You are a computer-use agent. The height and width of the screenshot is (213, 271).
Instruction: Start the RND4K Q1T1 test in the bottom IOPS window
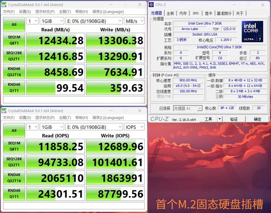point(14,193)
